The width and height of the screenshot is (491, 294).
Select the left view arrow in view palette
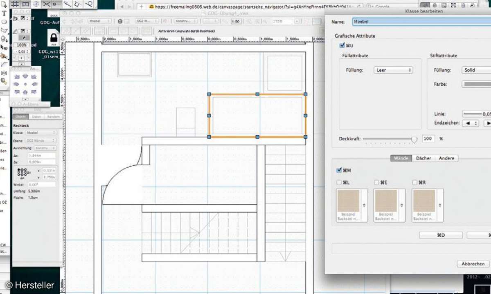17,84
